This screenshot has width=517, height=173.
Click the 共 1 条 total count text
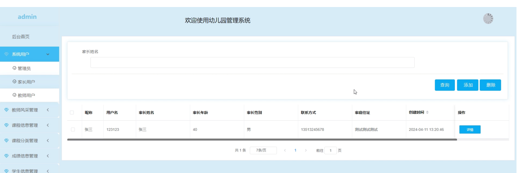[x=240, y=150]
